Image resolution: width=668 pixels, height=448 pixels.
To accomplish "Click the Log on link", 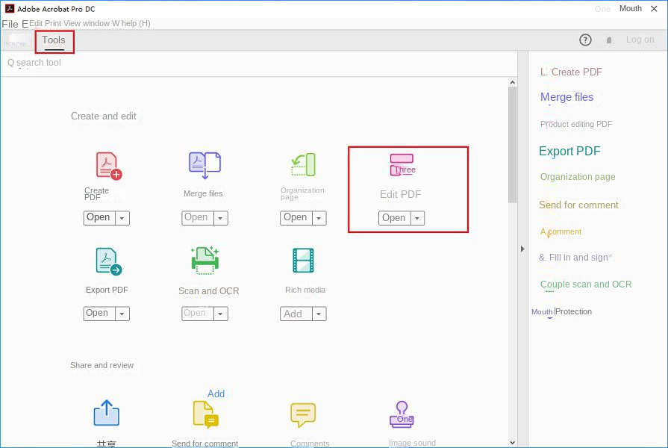I will (640, 40).
